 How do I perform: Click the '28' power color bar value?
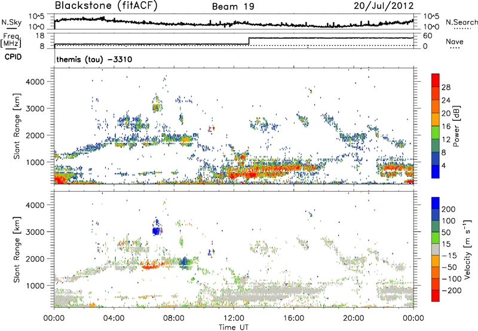click(x=446, y=87)
